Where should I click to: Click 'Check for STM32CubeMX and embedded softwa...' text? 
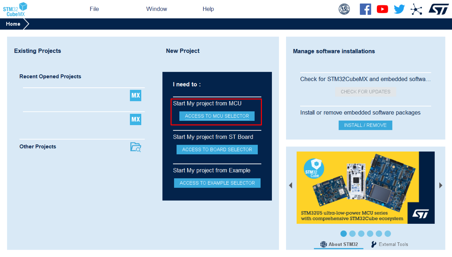(x=365, y=79)
